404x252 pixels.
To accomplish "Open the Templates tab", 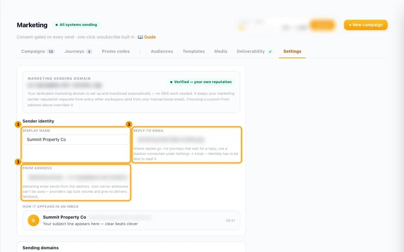I will (x=193, y=51).
